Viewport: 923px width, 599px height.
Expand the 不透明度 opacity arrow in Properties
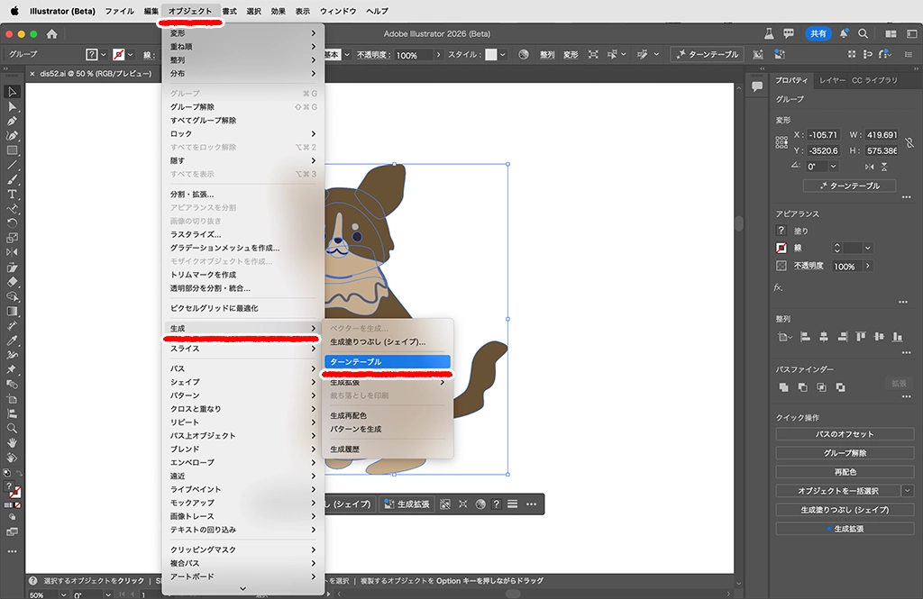(x=868, y=267)
